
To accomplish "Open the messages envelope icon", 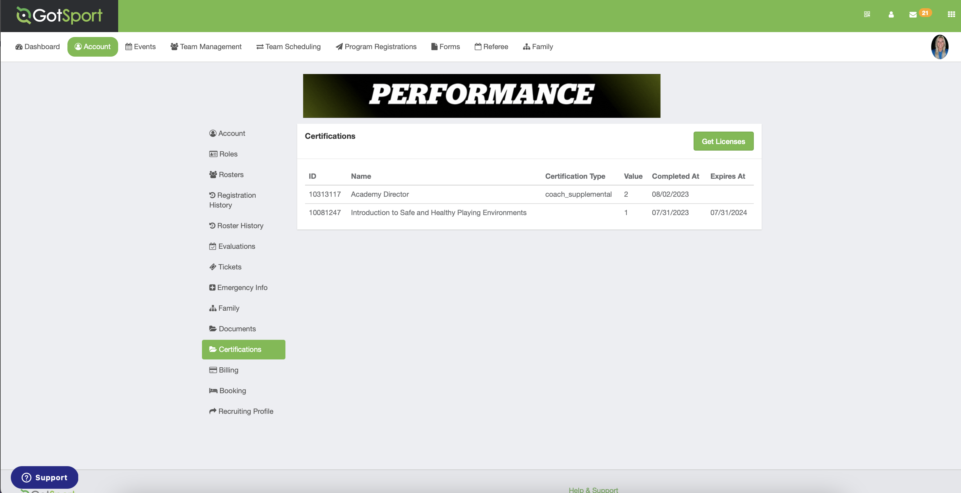I will pyautogui.click(x=913, y=14).
